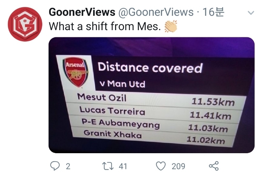Open the share options icon
The image size is (258, 174).
point(214,166)
